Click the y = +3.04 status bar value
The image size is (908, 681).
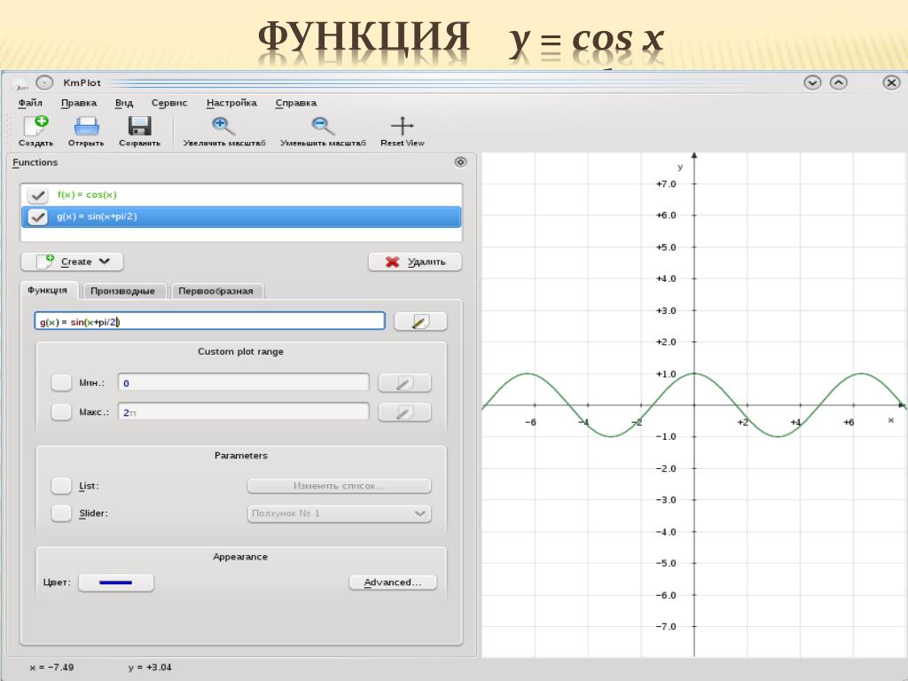click(x=150, y=667)
